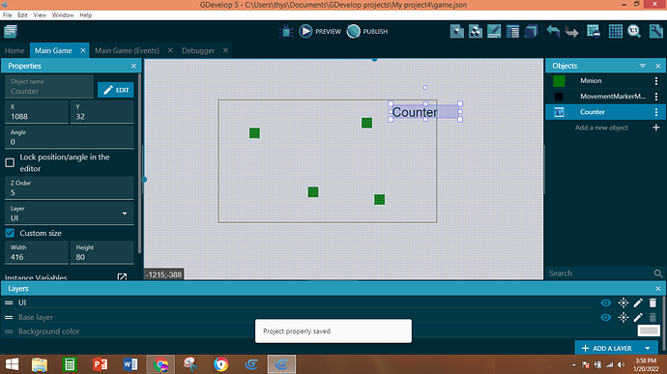Toggle the grid icon in toolbar
Image resolution: width=667 pixels, height=374 pixels.
pos(615,31)
